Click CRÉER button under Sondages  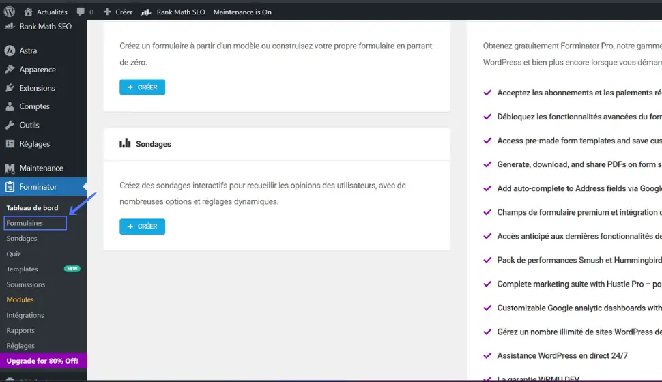click(142, 226)
